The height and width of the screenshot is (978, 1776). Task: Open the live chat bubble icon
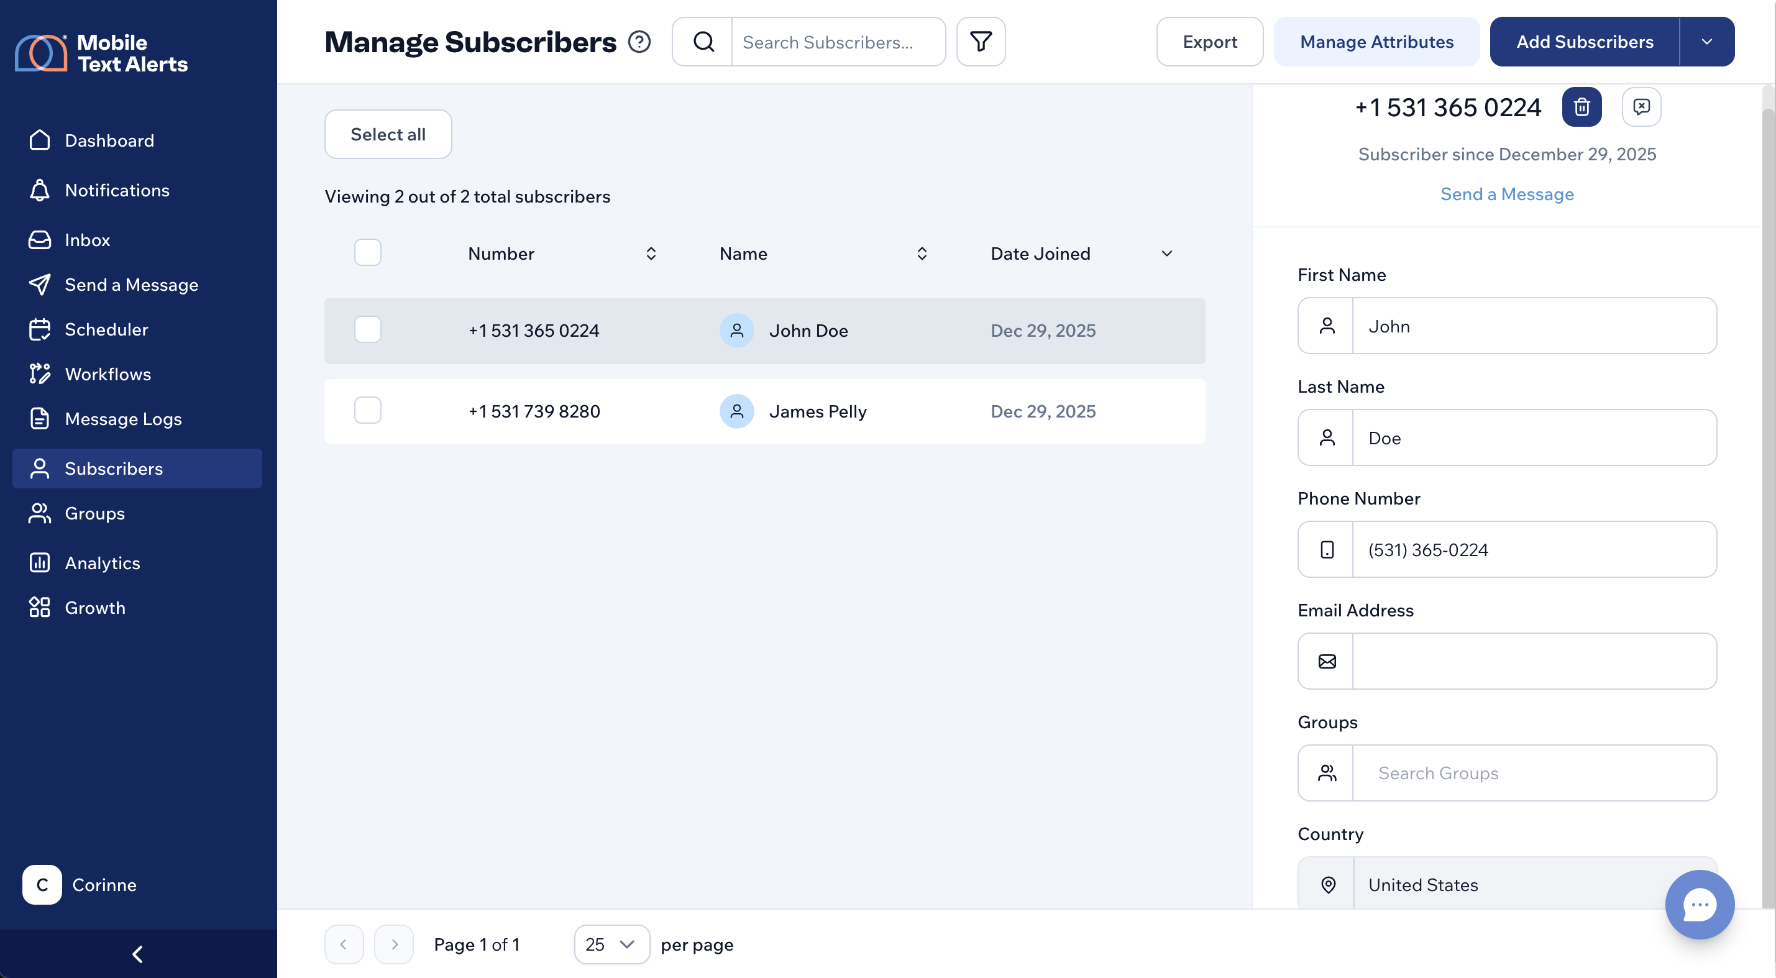(x=1699, y=903)
